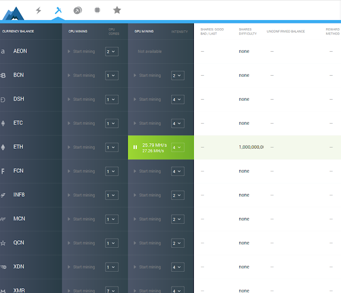341x293 pixels.
Task: Click the AEON currency name
Action: coord(20,51)
